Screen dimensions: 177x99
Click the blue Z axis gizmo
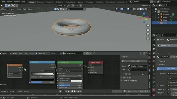(x=144, y=13)
